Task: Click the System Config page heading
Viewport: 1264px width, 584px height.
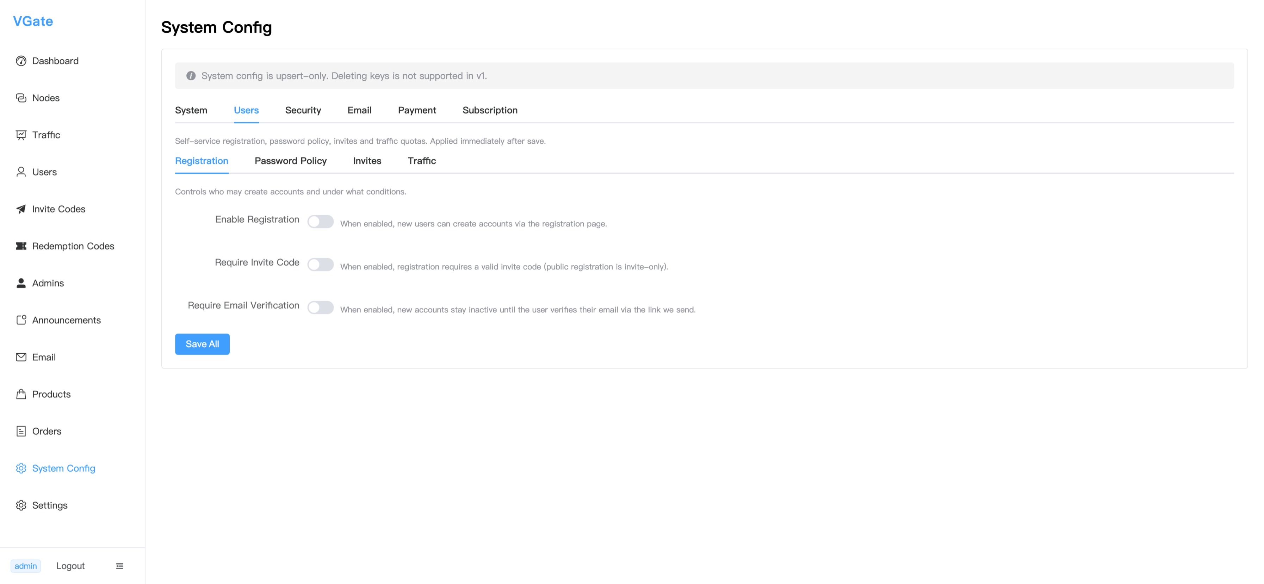Action: coord(216,27)
